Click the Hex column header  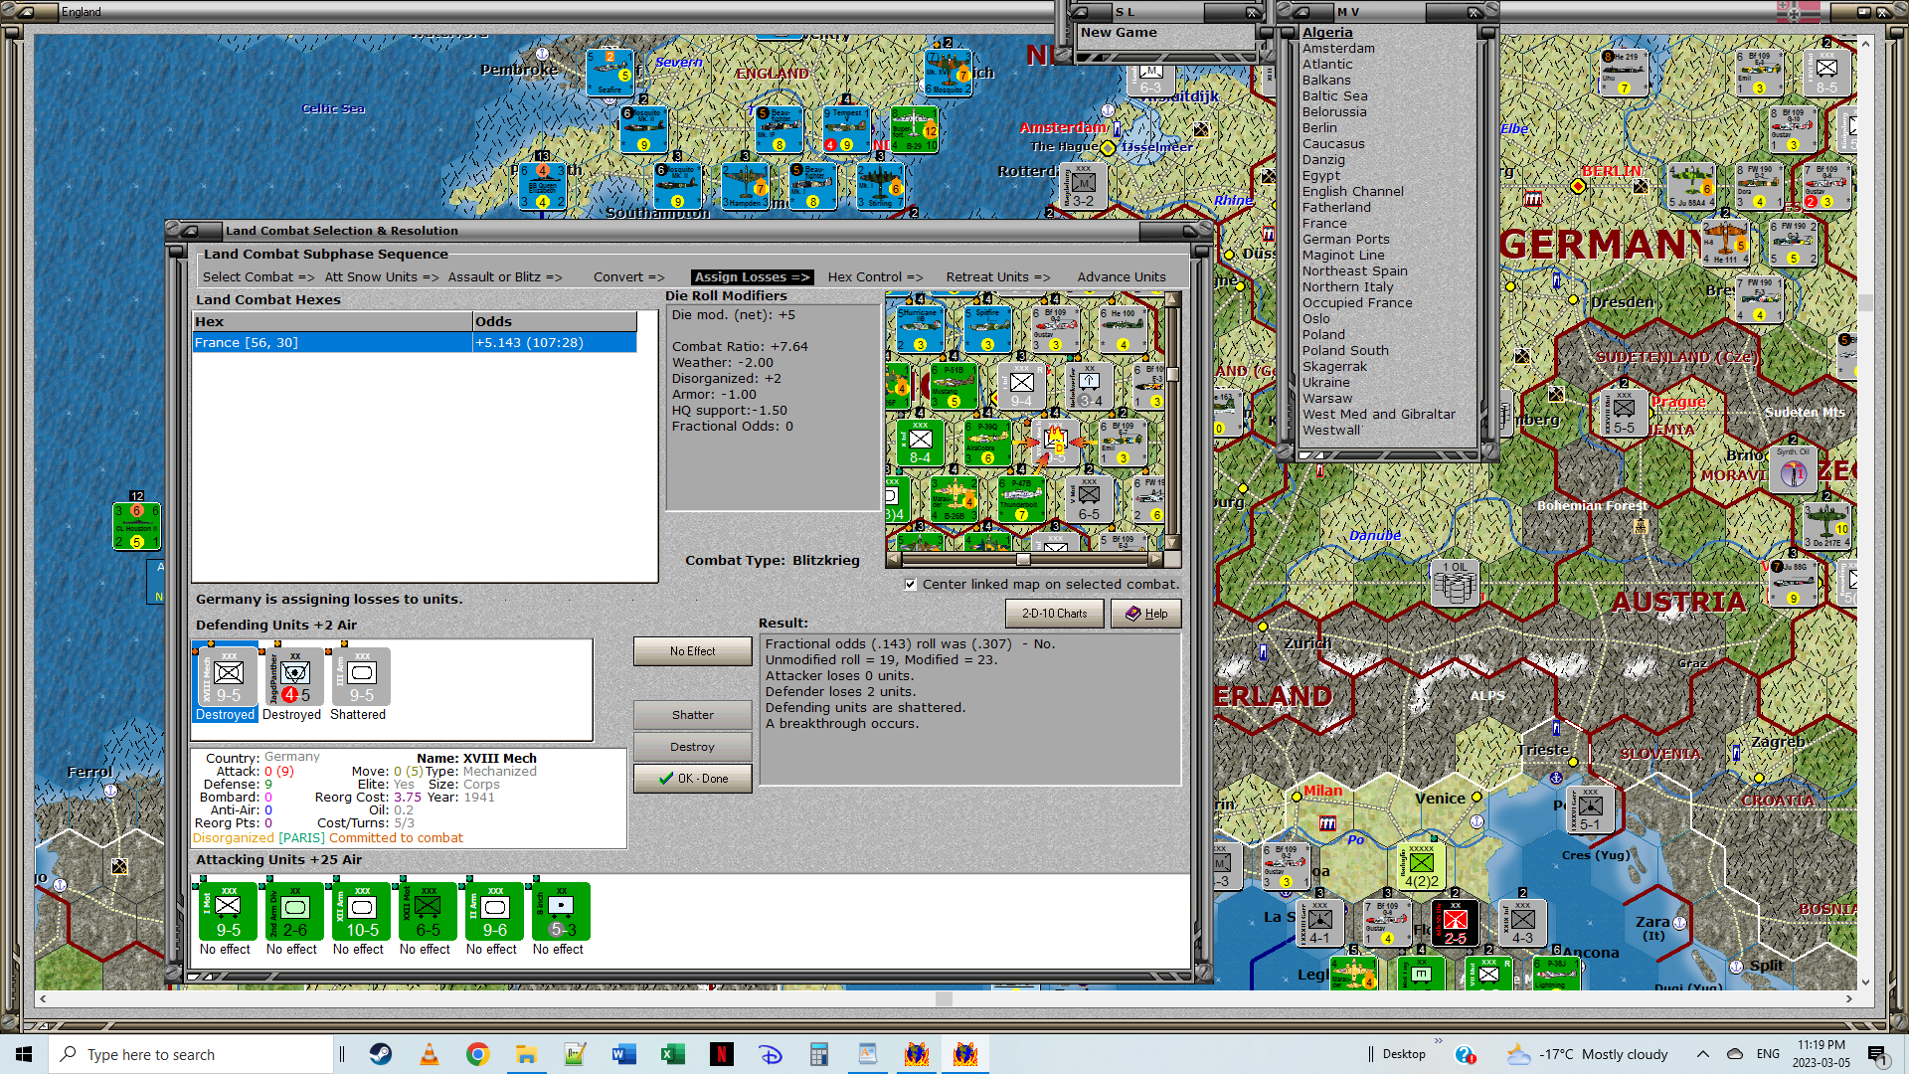click(x=332, y=321)
